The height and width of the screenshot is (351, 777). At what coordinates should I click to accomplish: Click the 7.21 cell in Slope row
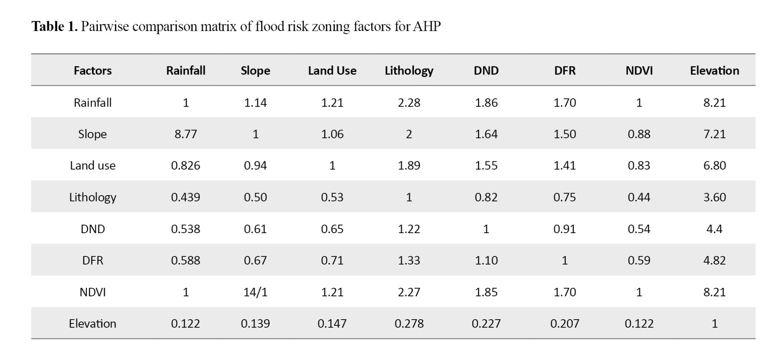click(x=714, y=134)
